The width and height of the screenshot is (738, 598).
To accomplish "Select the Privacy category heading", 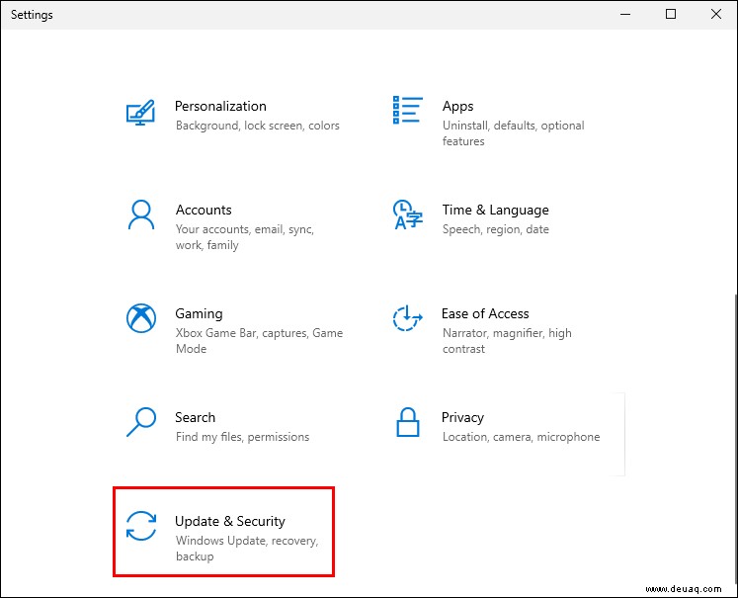I will (462, 417).
